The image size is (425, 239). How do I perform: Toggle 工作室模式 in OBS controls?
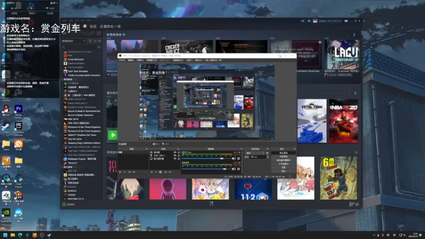point(283,164)
